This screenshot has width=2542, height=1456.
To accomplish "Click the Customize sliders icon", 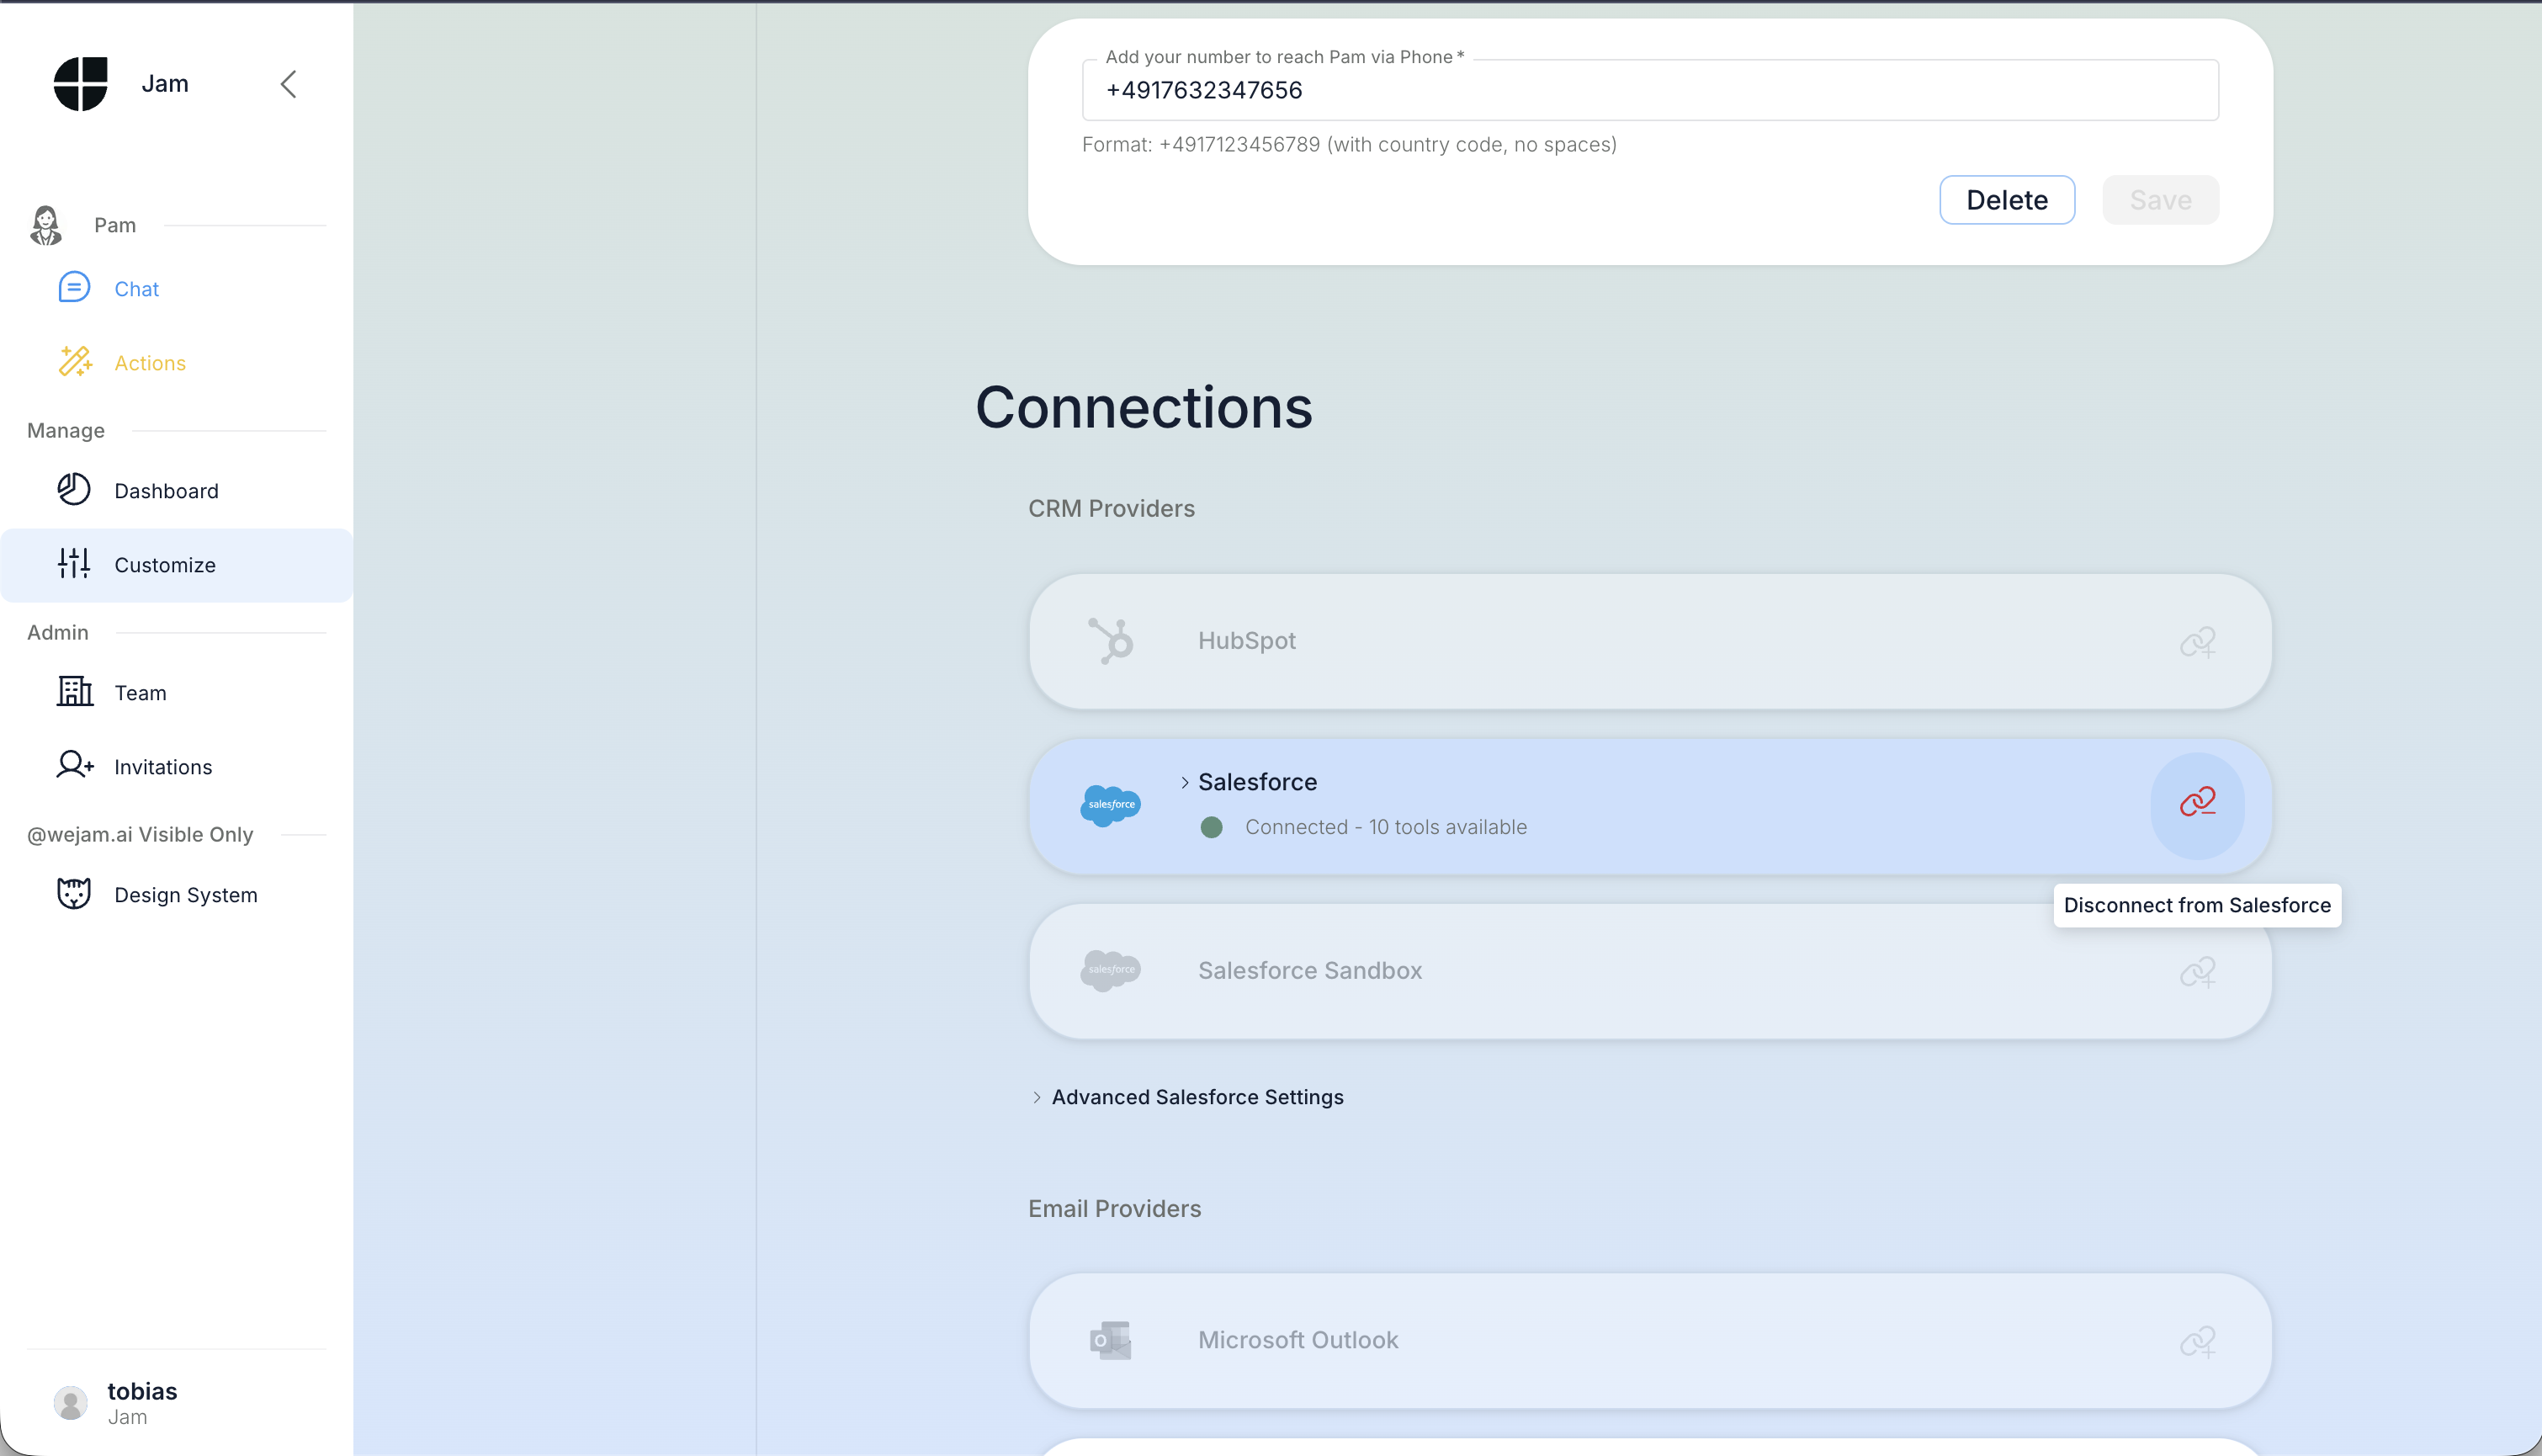I will pyautogui.click(x=74, y=564).
